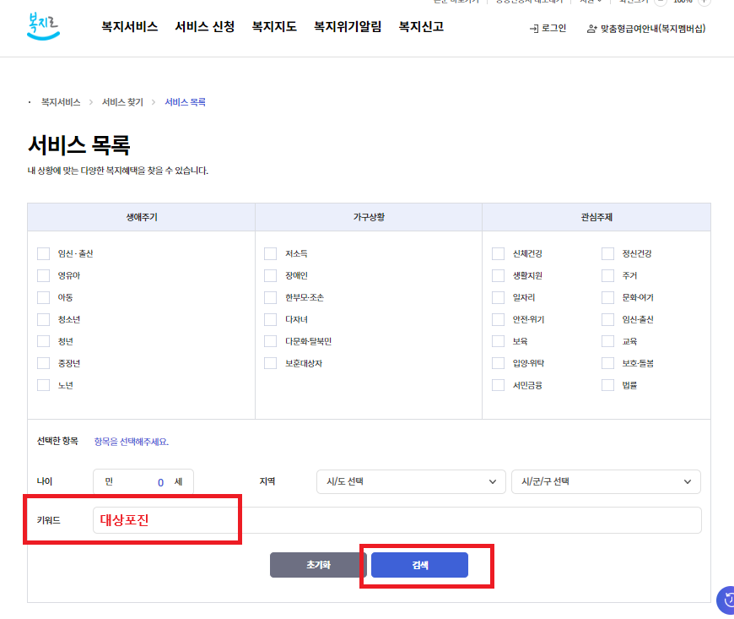This screenshot has width=734, height=619.
Task: Check the 정신건강 checkbox under 관심주제
Action: coord(607,253)
